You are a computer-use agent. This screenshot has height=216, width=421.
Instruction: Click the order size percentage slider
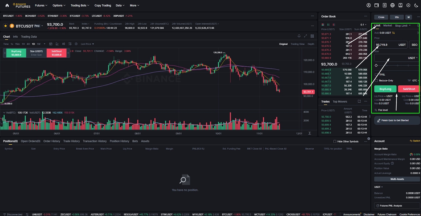[x=397, y=65]
